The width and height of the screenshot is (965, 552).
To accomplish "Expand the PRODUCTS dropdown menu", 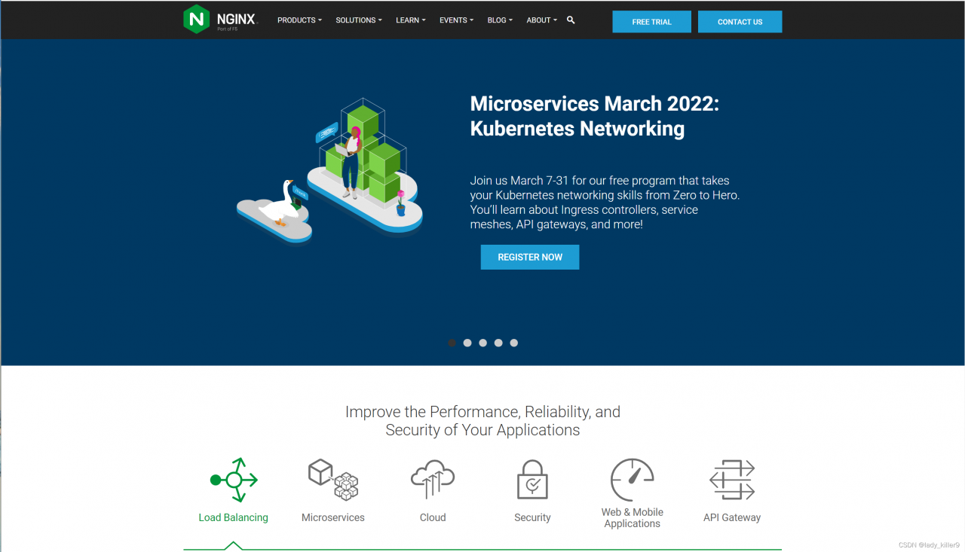I will click(299, 20).
